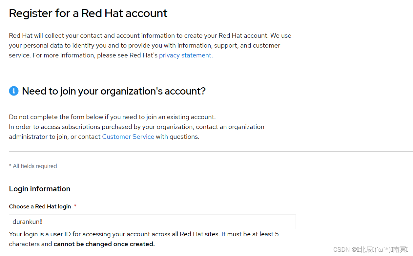The height and width of the screenshot is (256, 413).
Task: Click the blue info icon
Action: [x=14, y=91]
